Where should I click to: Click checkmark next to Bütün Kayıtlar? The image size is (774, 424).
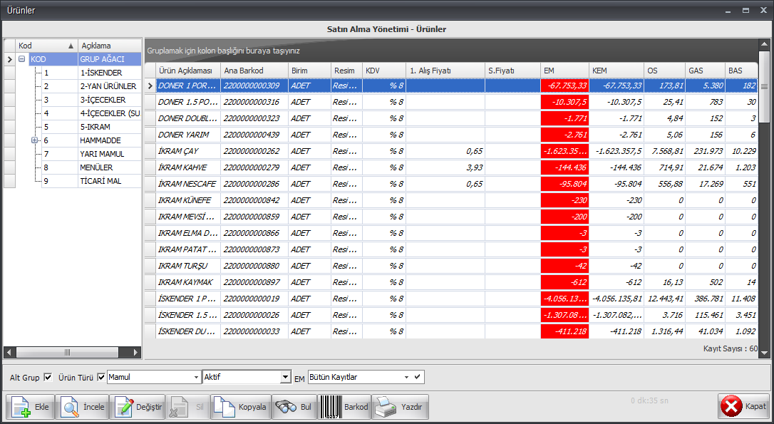pos(418,377)
